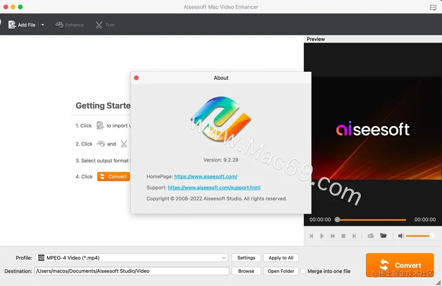Click the preview playback progress slider
This screenshot has width=442, height=286.
pyautogui.click(x=371, y=220)
